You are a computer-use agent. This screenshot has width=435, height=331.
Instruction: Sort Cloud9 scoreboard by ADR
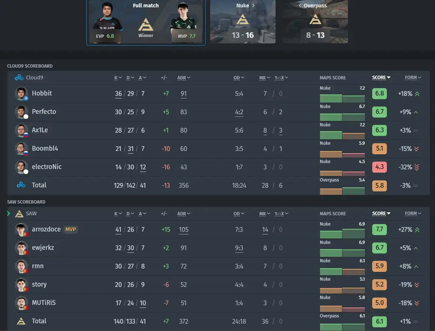tap(184, 78)
